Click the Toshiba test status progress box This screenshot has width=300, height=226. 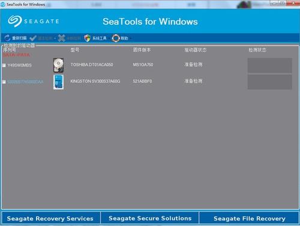point(269,65)
